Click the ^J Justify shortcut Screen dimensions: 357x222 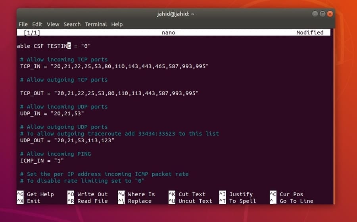[236, 194]
